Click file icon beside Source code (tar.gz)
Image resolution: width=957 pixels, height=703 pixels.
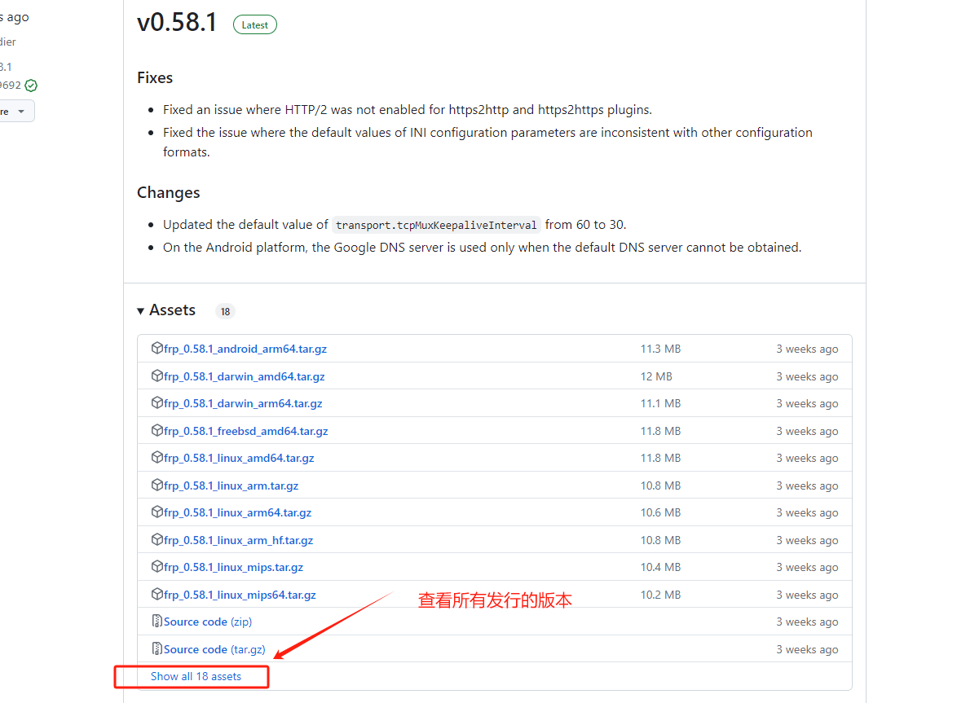click(157, 649)
